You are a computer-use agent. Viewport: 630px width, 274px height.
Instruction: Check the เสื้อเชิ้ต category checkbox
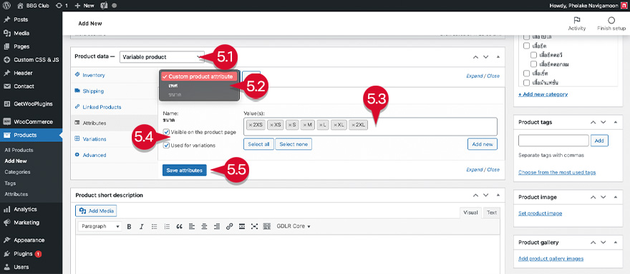526,73
